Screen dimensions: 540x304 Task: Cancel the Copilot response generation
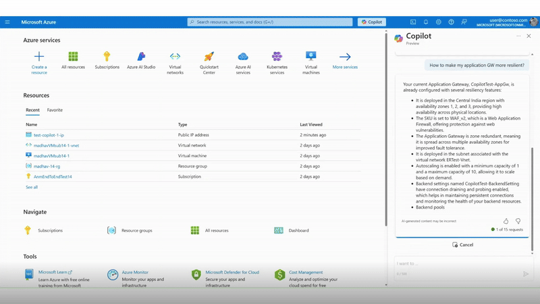(462, 245)
